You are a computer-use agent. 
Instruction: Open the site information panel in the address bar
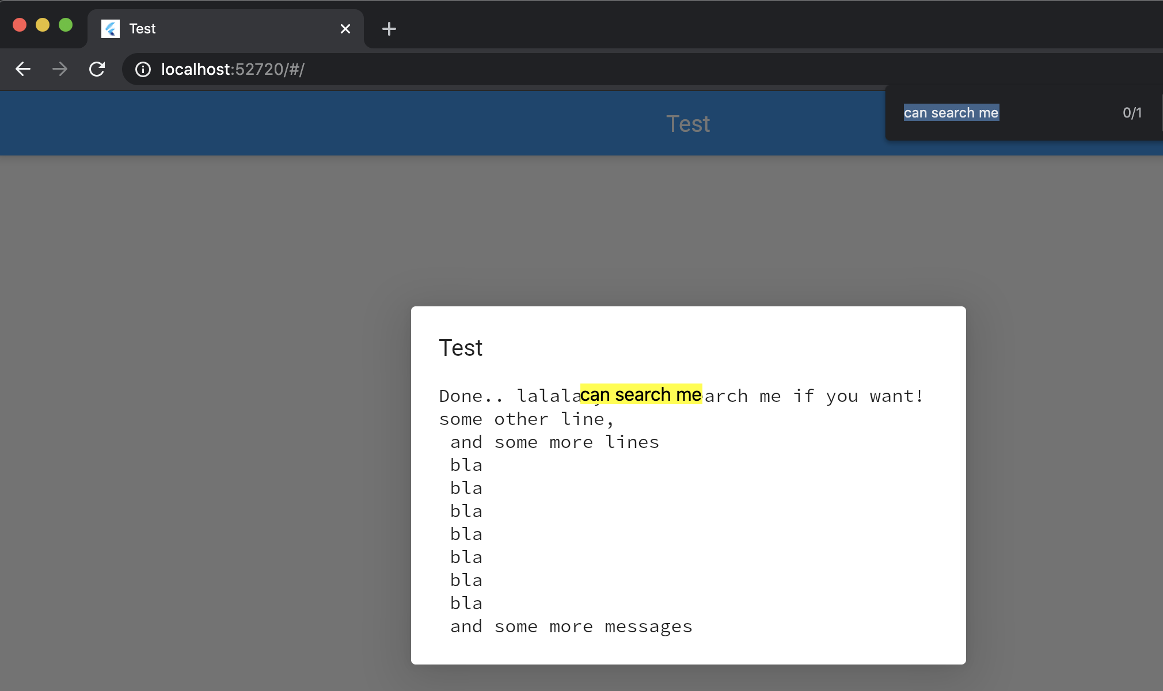coord(142,70)
